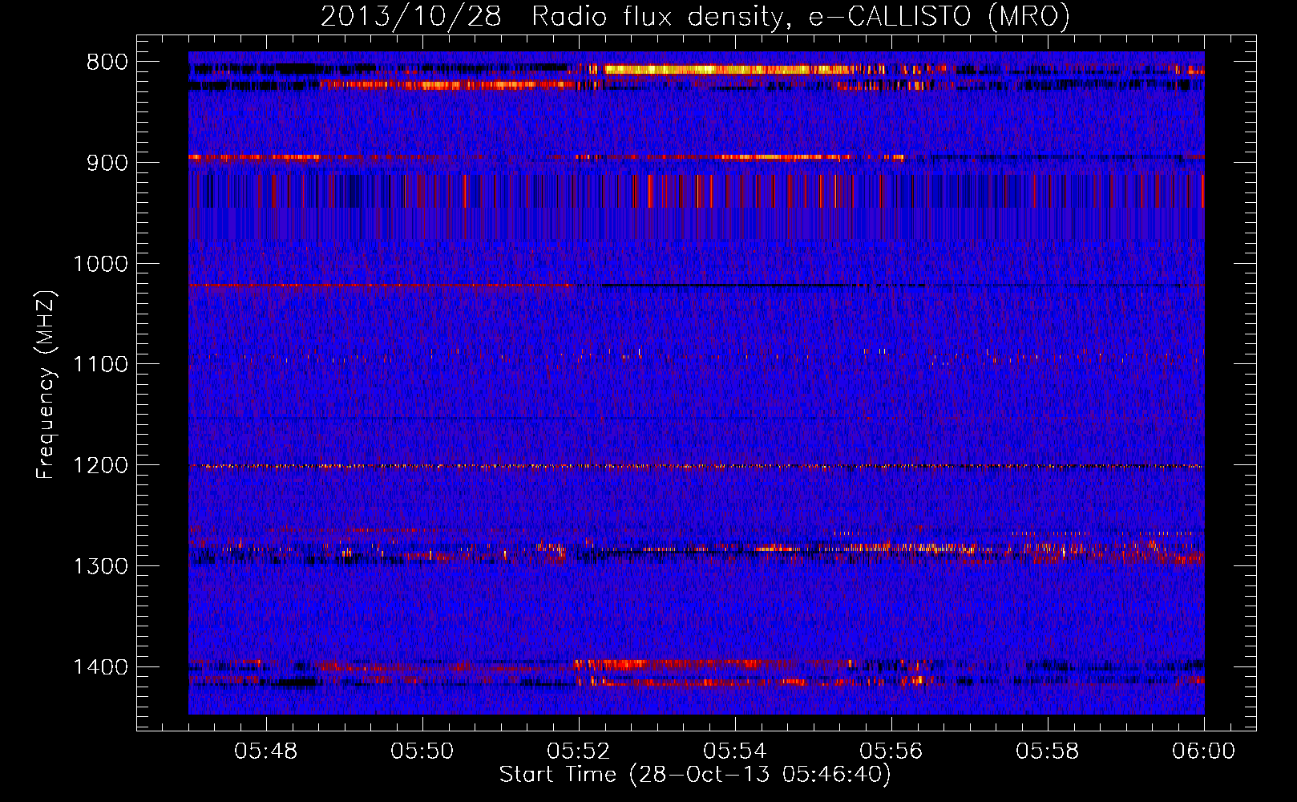
Task: Click the 06:00 time tick label
Action: pyautogui.click(x=1203, y=751)
